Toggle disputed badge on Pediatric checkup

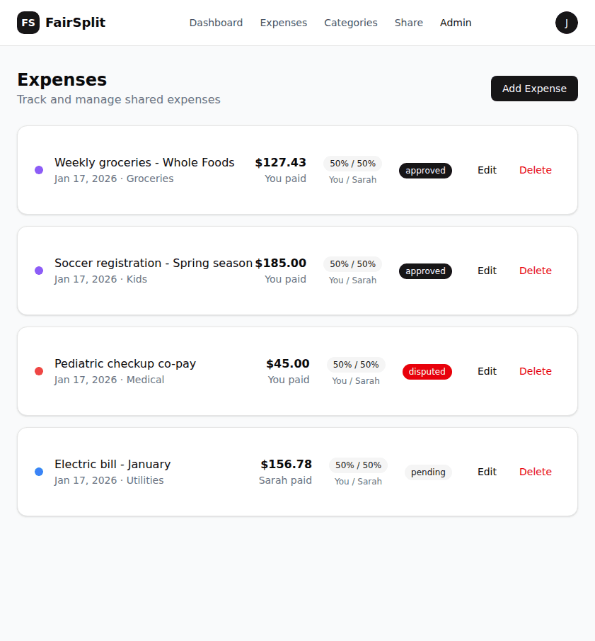(x=427, y=371)
